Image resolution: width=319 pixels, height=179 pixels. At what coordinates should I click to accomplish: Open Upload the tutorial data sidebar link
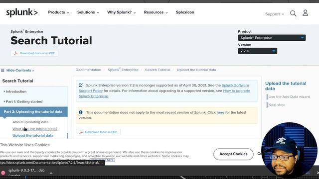[x=33, y=135]
